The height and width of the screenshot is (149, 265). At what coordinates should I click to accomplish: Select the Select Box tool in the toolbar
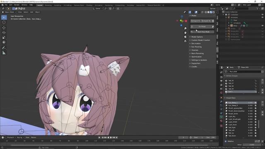(x=4, y=17)
